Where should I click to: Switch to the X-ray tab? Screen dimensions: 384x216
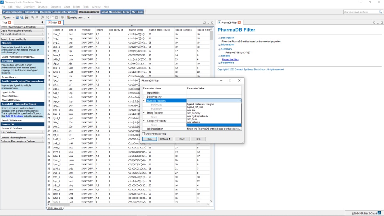click(x=126, y=12)
